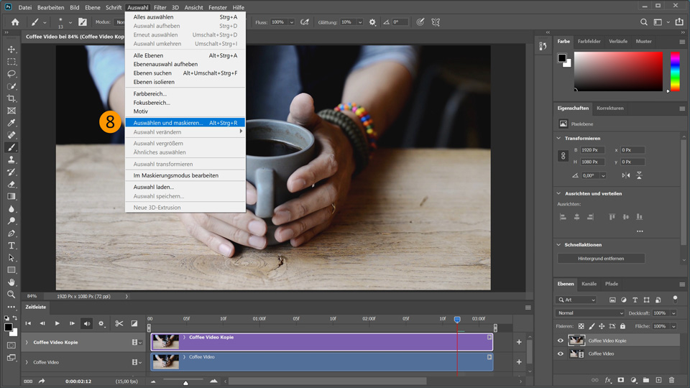Image resolution: width=690 pixels, height=388 pixels.
Task: Switch to the Kanäle tab
Action: point(589,284)
